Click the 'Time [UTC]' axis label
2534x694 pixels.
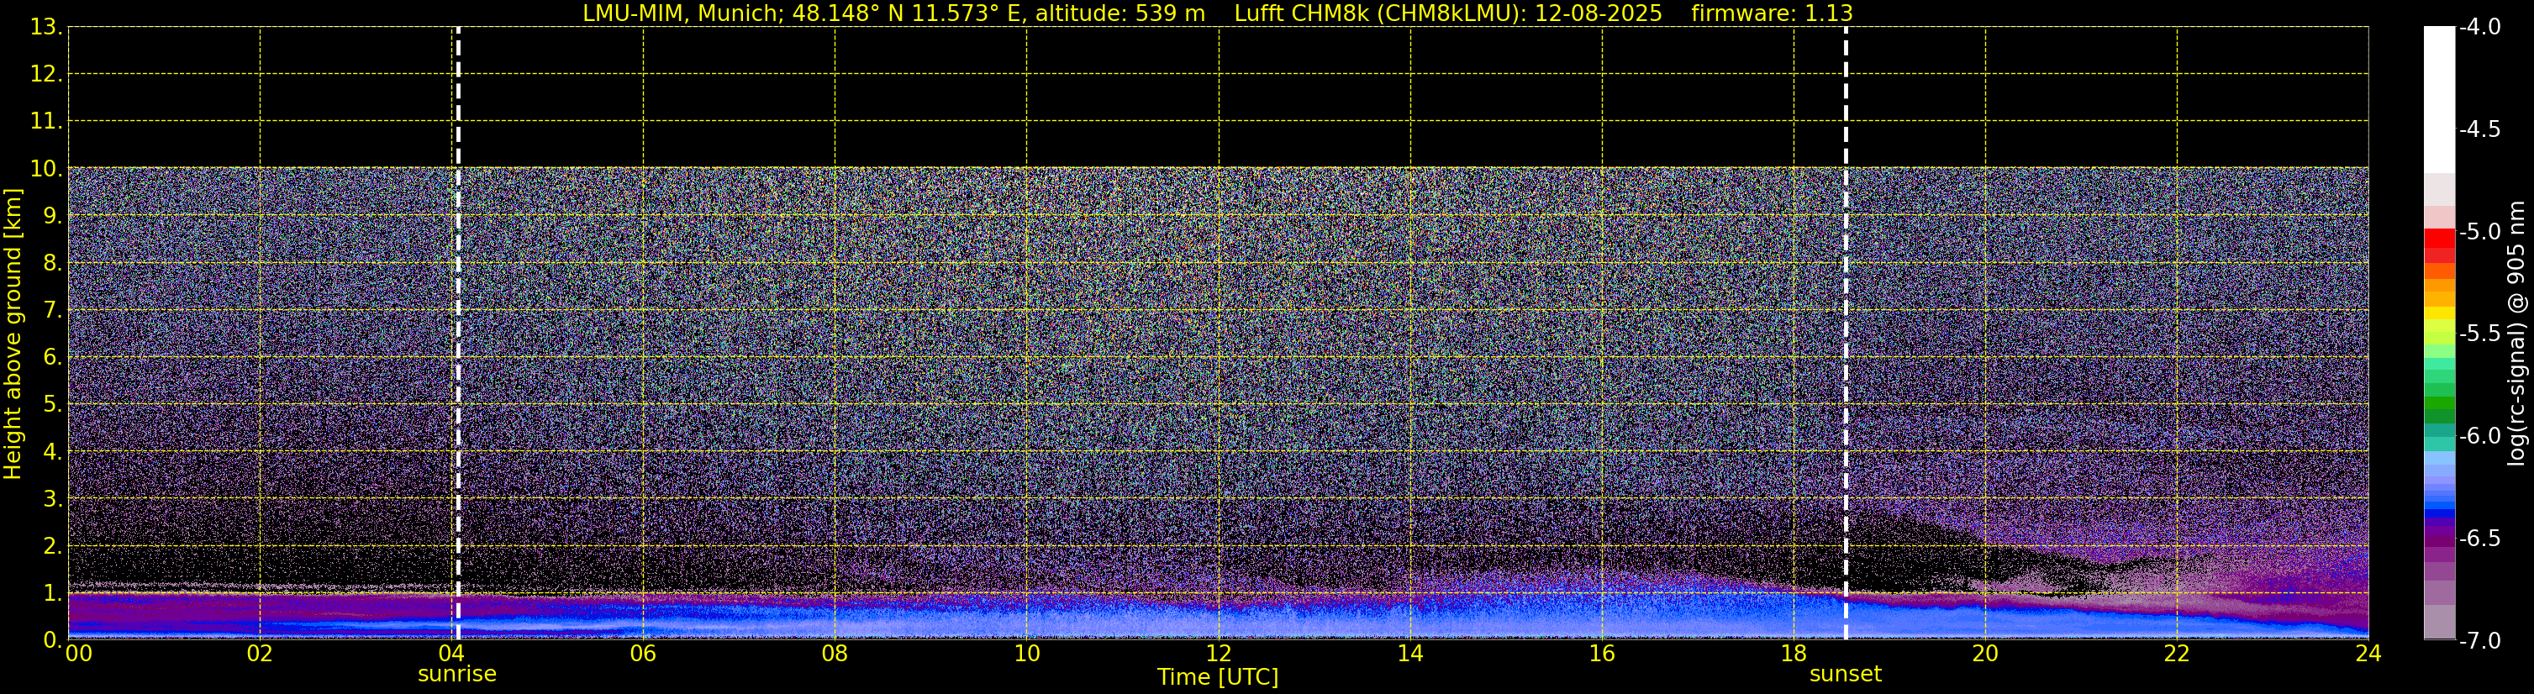pyautogui.click(x=1218, y=677)
